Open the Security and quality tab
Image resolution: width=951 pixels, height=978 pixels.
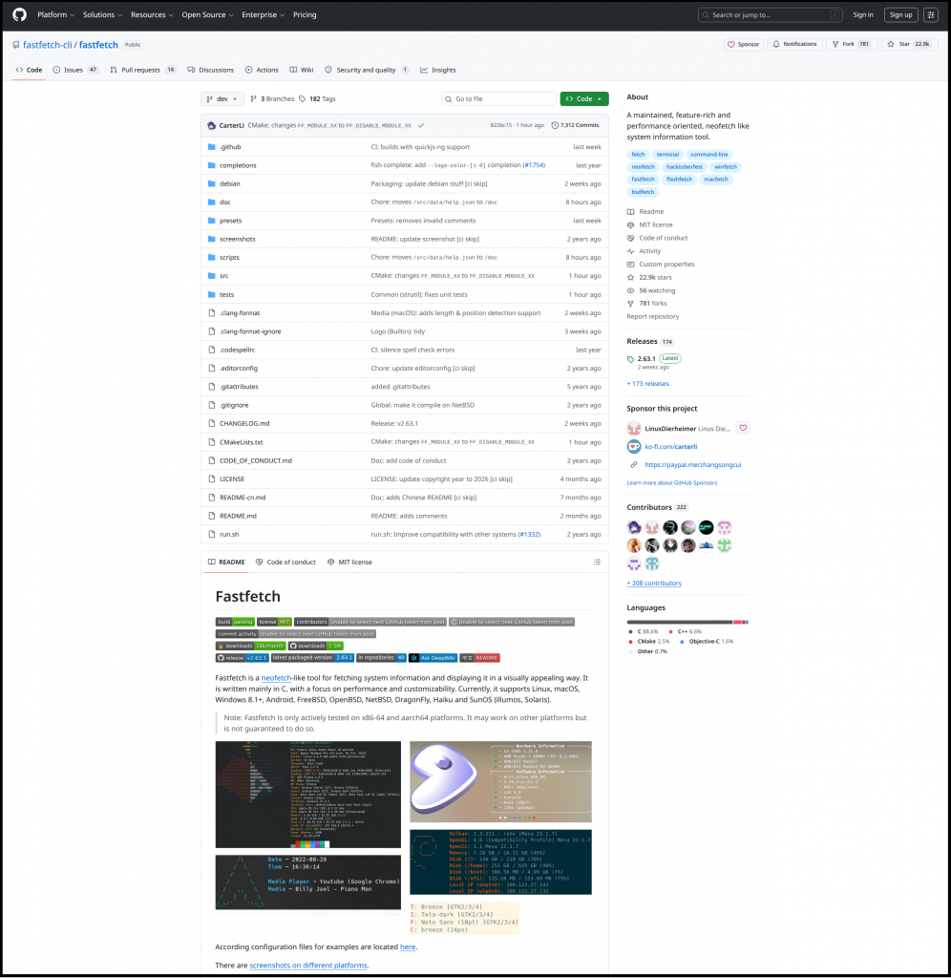(367, 70)
